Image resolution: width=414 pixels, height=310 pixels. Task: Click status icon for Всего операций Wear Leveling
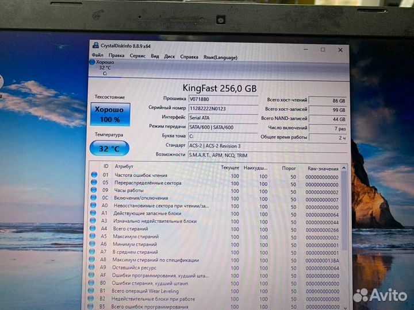(91, 290)
